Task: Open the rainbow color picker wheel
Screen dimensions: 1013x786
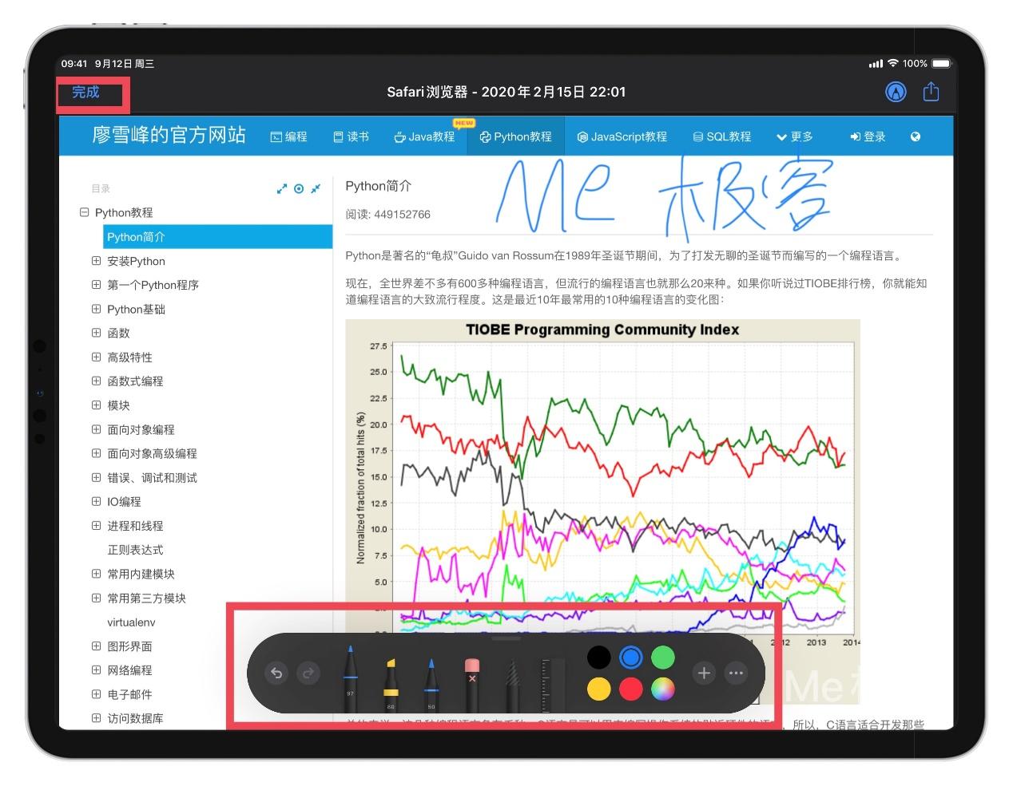Action: pyautogui.click(x=663, y=689)
